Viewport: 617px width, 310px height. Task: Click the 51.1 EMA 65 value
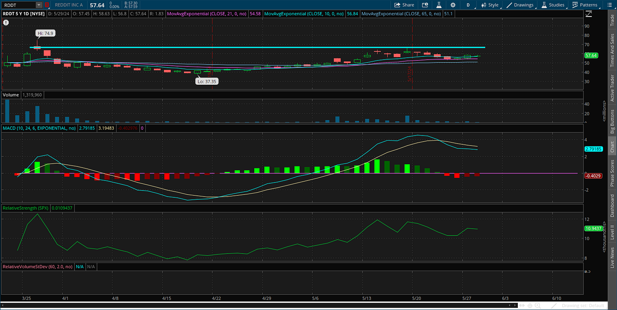tap(448, 14)
